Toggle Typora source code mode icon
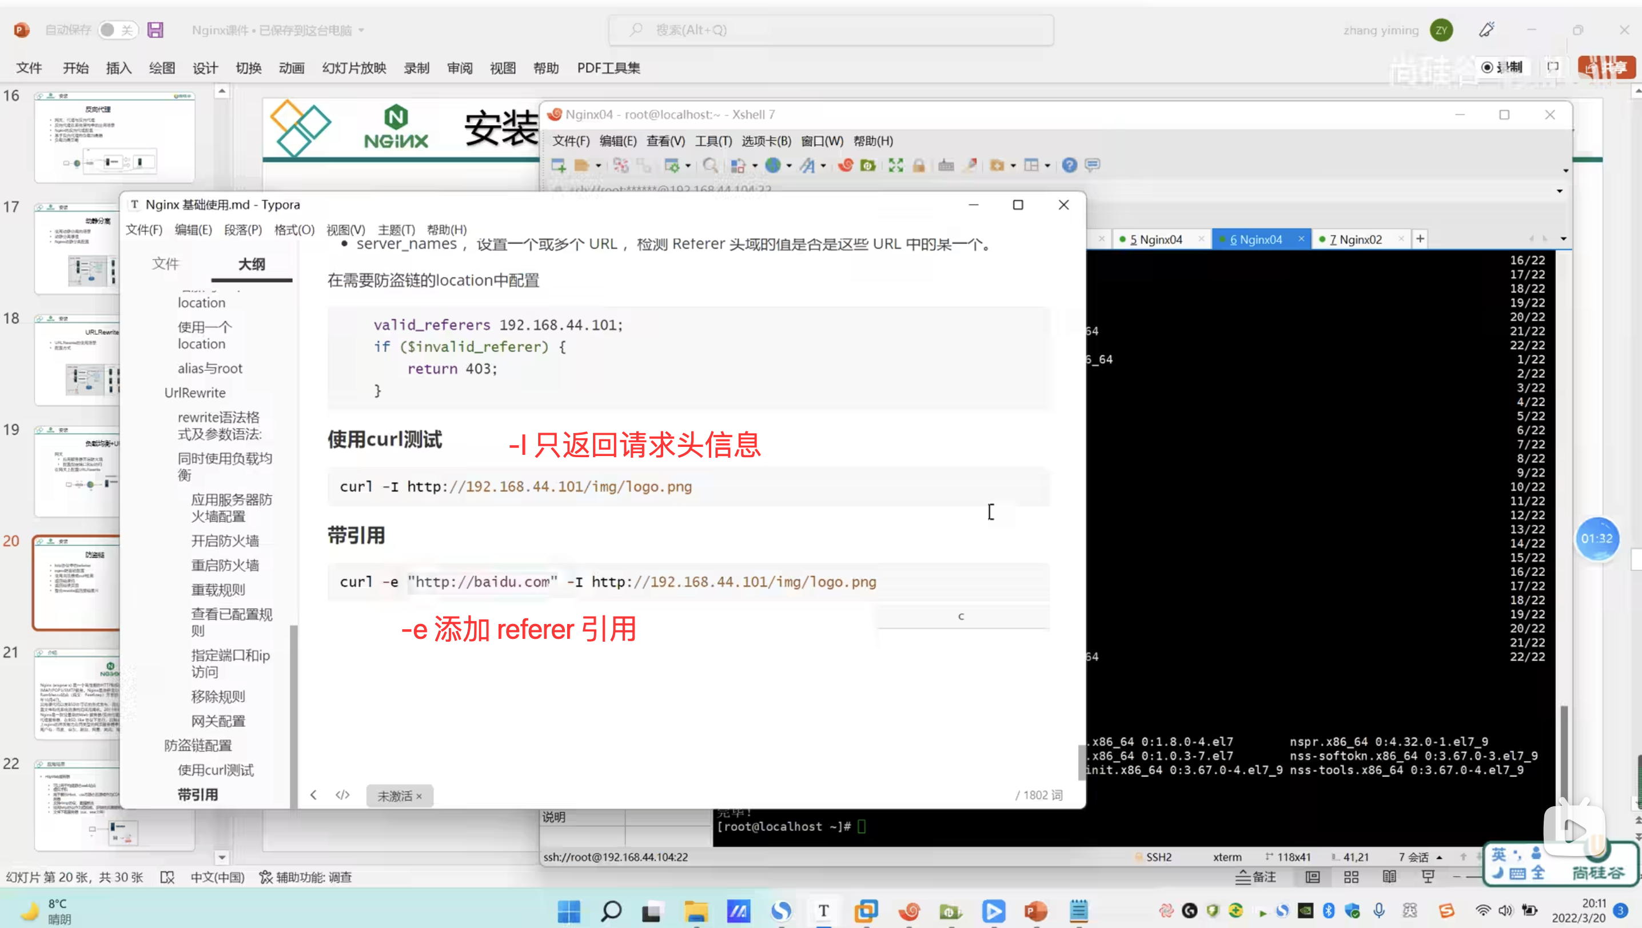 (x=342, y=795)
